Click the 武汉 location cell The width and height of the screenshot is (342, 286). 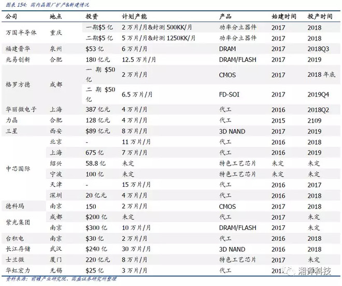(55, 249)
